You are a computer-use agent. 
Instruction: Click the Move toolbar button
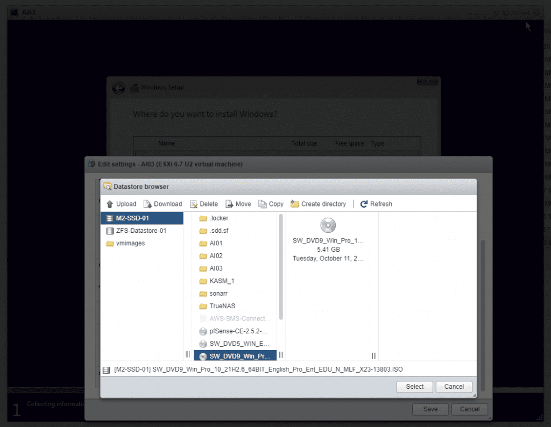238,204
